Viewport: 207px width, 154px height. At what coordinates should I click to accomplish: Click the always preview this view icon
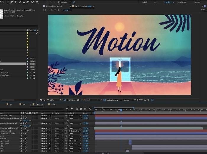[x=41, y=100]
